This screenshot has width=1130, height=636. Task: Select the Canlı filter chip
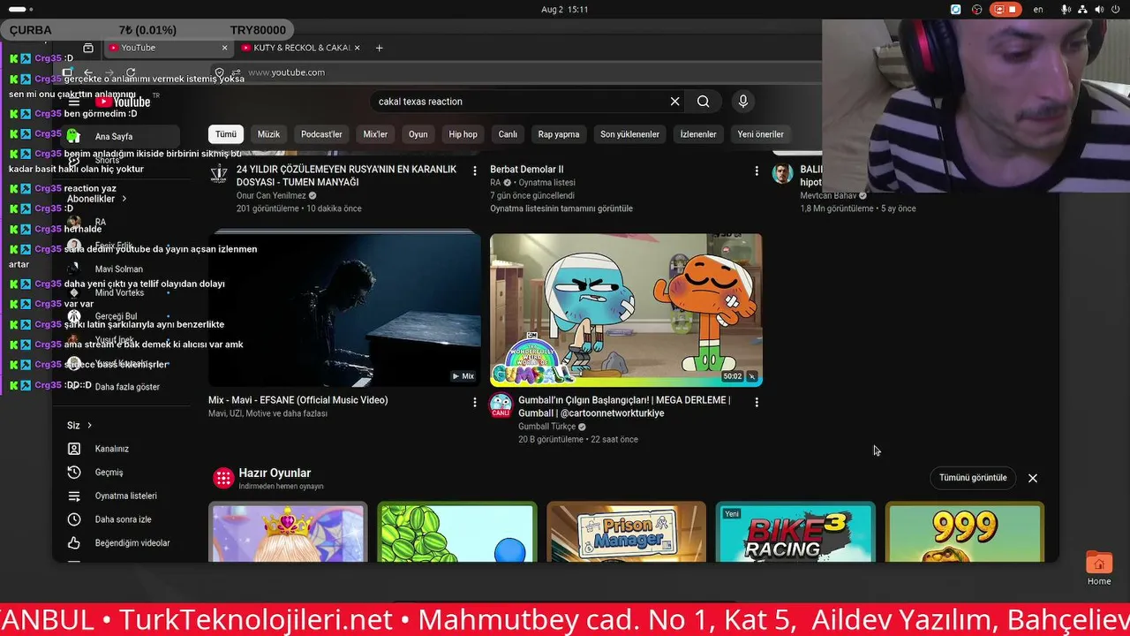click(508, 134)
